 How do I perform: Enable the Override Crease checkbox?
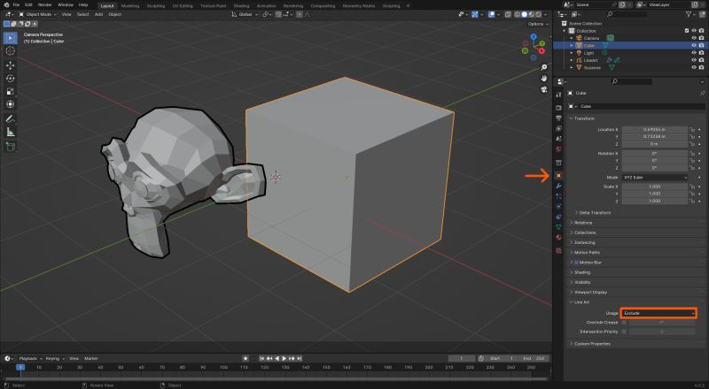coord(625,322)
